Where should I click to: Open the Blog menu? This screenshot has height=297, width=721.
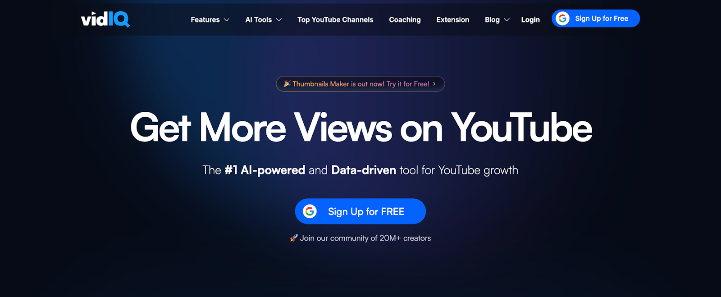tap(492, 20)
